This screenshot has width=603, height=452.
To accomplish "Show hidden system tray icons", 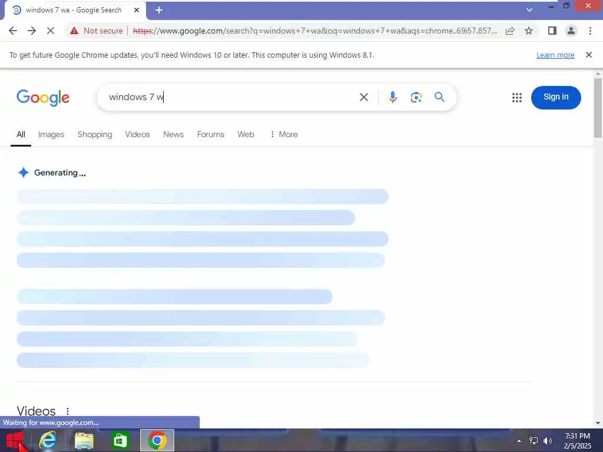I will pyautogui.click(x=519, y=441).
